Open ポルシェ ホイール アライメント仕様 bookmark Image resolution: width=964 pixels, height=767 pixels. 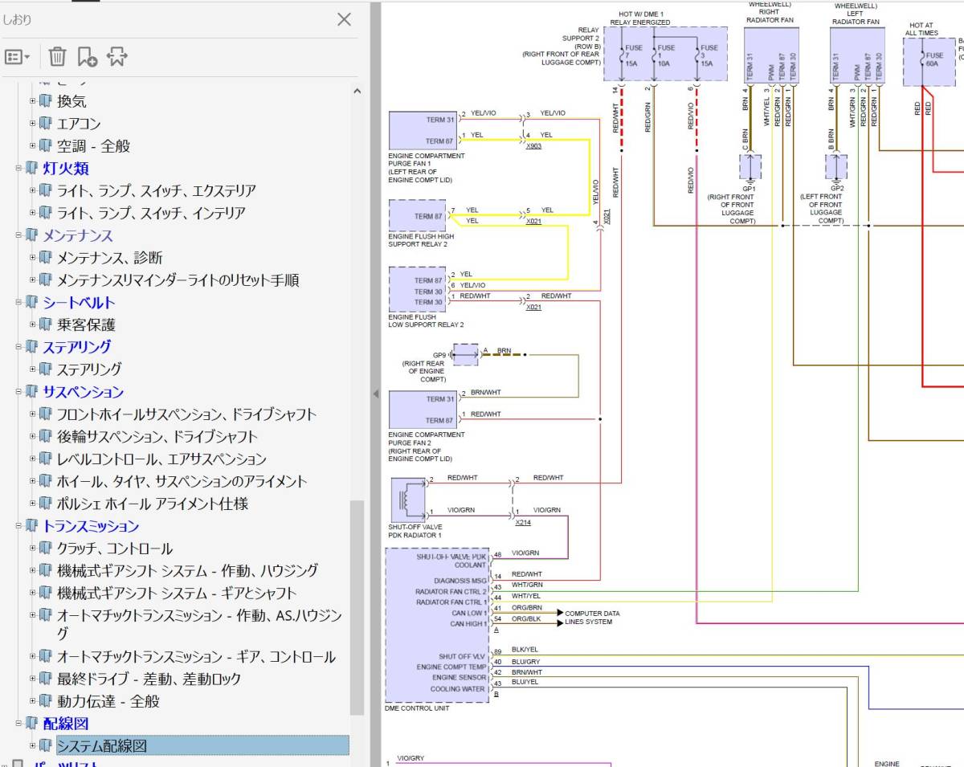point(153,504)
